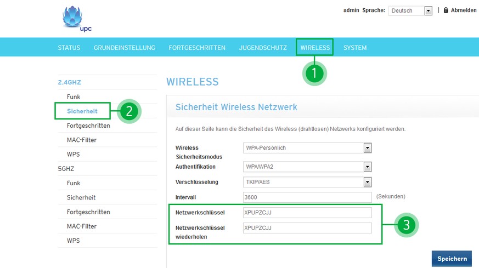Open the Authentifikation dropdown
Viewport: 479px width, 268px height.
(x=307, y=167)
